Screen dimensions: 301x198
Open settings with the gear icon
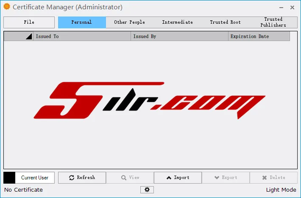coord(147,190)
